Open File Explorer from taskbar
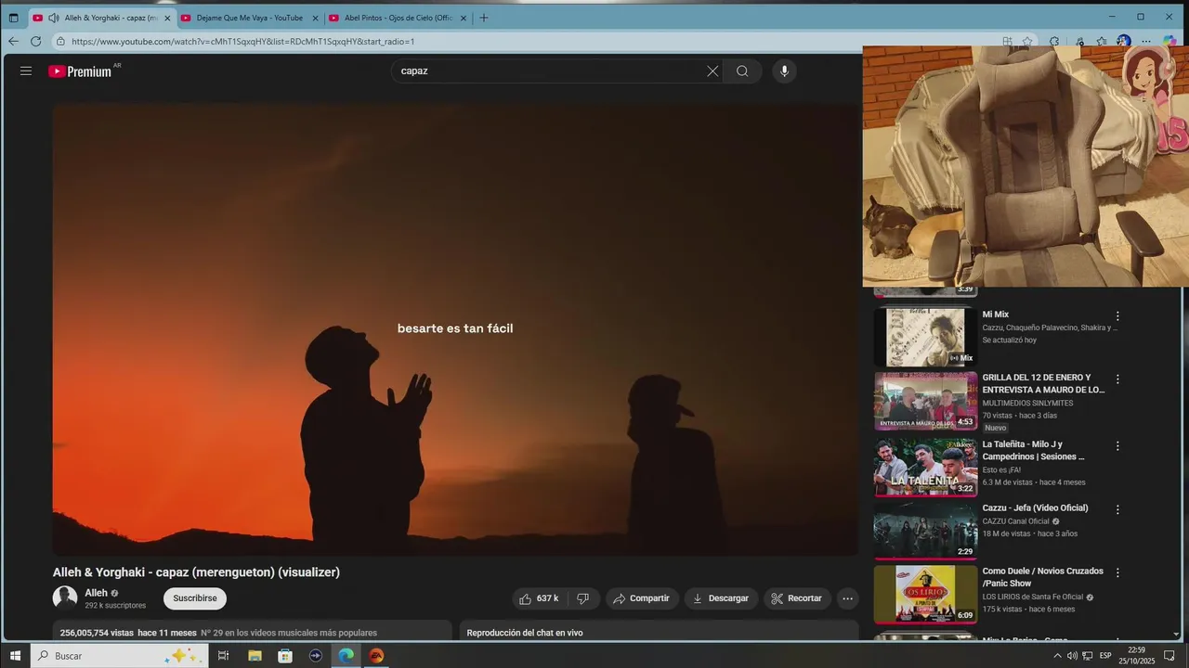The image size is (1189, 668). [x=255, y=656]
